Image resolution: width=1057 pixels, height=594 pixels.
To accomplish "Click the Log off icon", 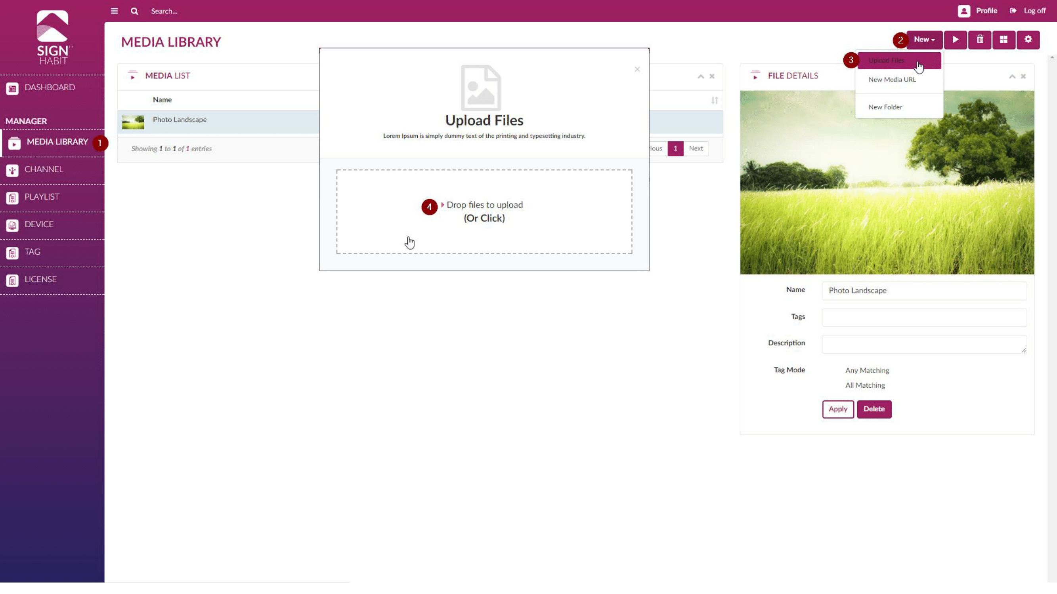I will [1013, 11].
